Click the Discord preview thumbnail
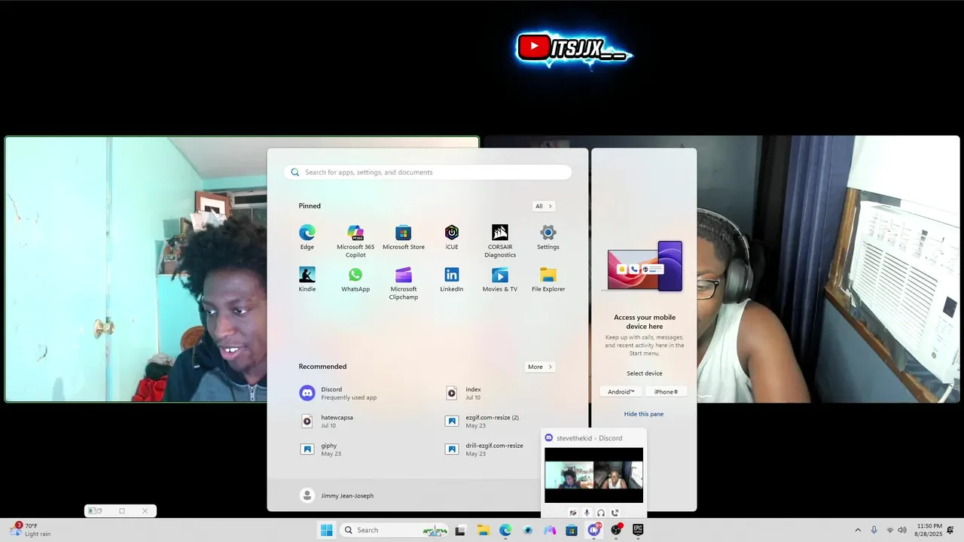The height and width of the screenshot is (542, 964). [x=593, y=475]
